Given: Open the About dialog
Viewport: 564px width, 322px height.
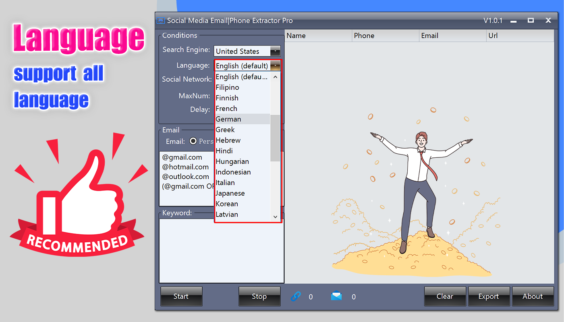Looking at the screenshot, I should tap(533, 296).
